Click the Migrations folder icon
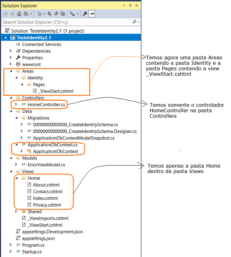 (24, 118)
